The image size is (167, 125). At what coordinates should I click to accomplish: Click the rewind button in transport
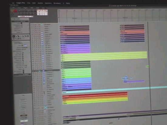point(19,11)
